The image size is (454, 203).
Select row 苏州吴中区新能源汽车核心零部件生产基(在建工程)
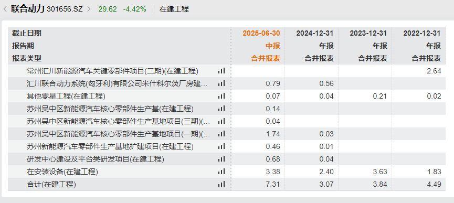[x=226, y=109]
